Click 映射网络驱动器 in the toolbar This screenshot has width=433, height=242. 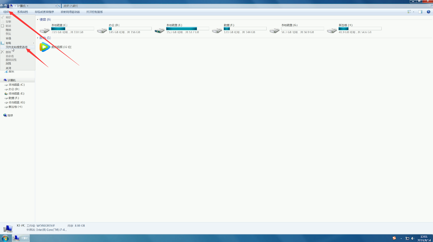point(70,12)
